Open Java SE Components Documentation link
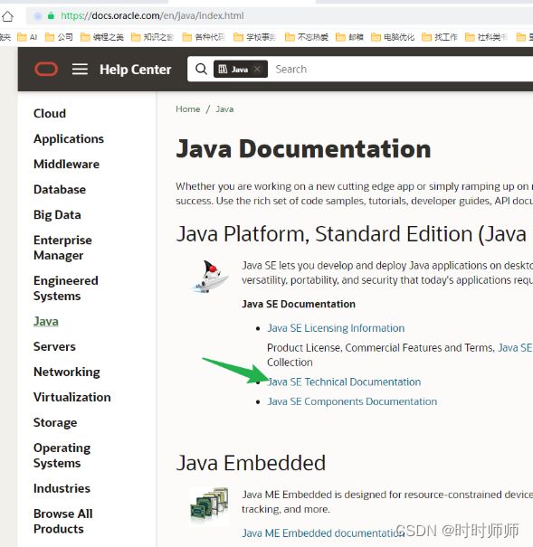 point(352,401)
